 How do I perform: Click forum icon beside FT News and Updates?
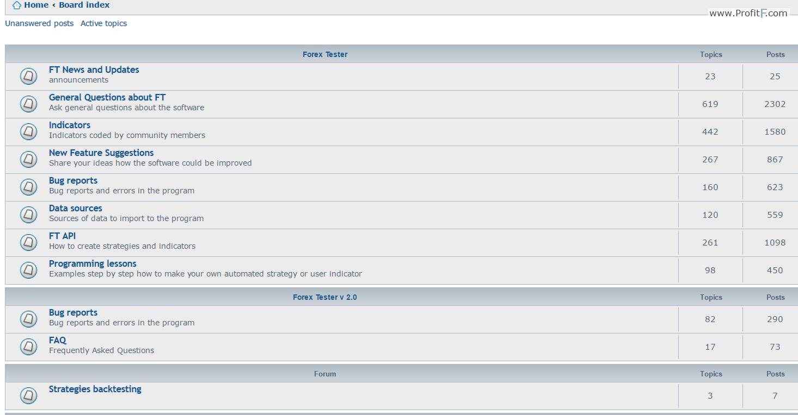click(x=29, y=77)
